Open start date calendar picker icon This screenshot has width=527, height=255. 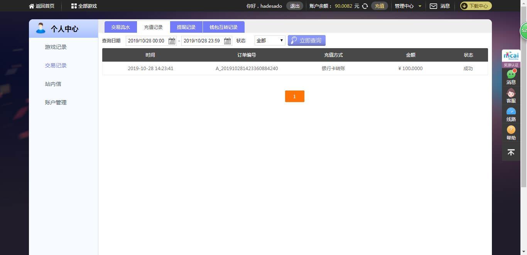pyautogui.click(x=172, y=41)
